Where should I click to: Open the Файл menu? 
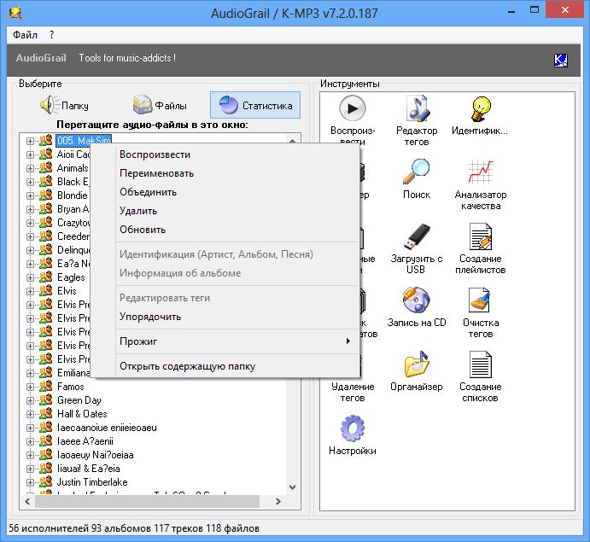[x=25, y=35]
